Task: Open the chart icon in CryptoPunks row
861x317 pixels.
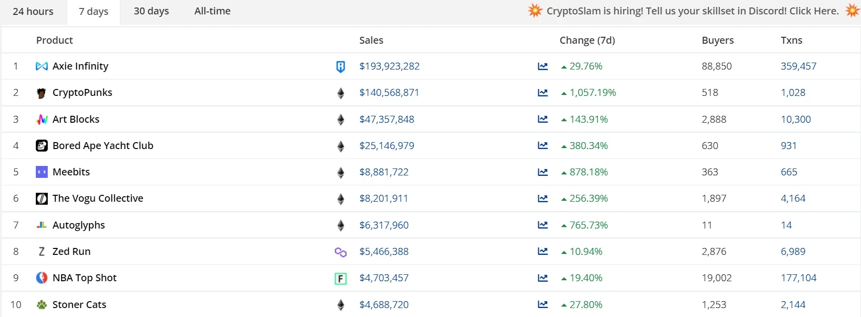Action: coord(543,93)
